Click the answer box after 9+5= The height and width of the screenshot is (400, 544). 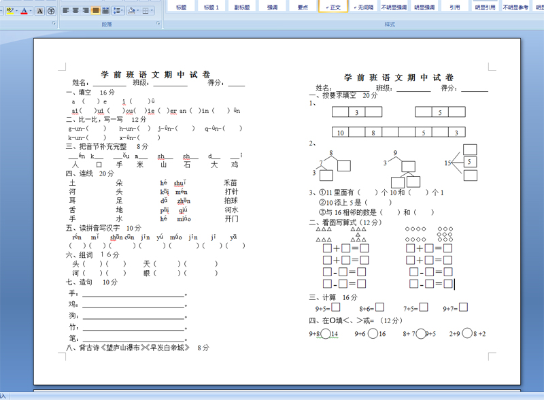click(x=335, y=307)
